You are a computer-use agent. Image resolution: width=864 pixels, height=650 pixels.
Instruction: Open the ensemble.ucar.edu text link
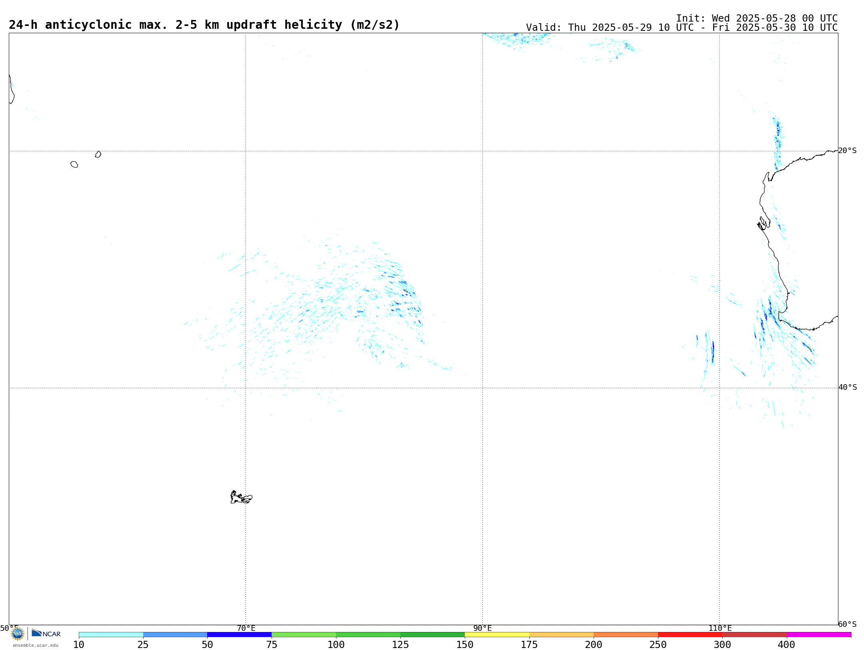[36, 645]
